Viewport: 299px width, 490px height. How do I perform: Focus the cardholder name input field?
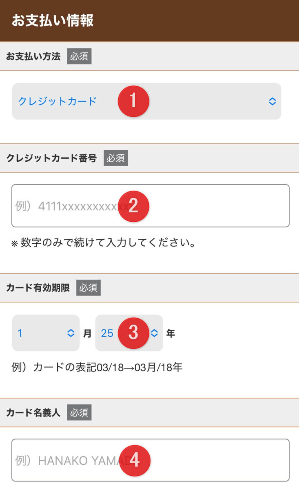(212, 461)
